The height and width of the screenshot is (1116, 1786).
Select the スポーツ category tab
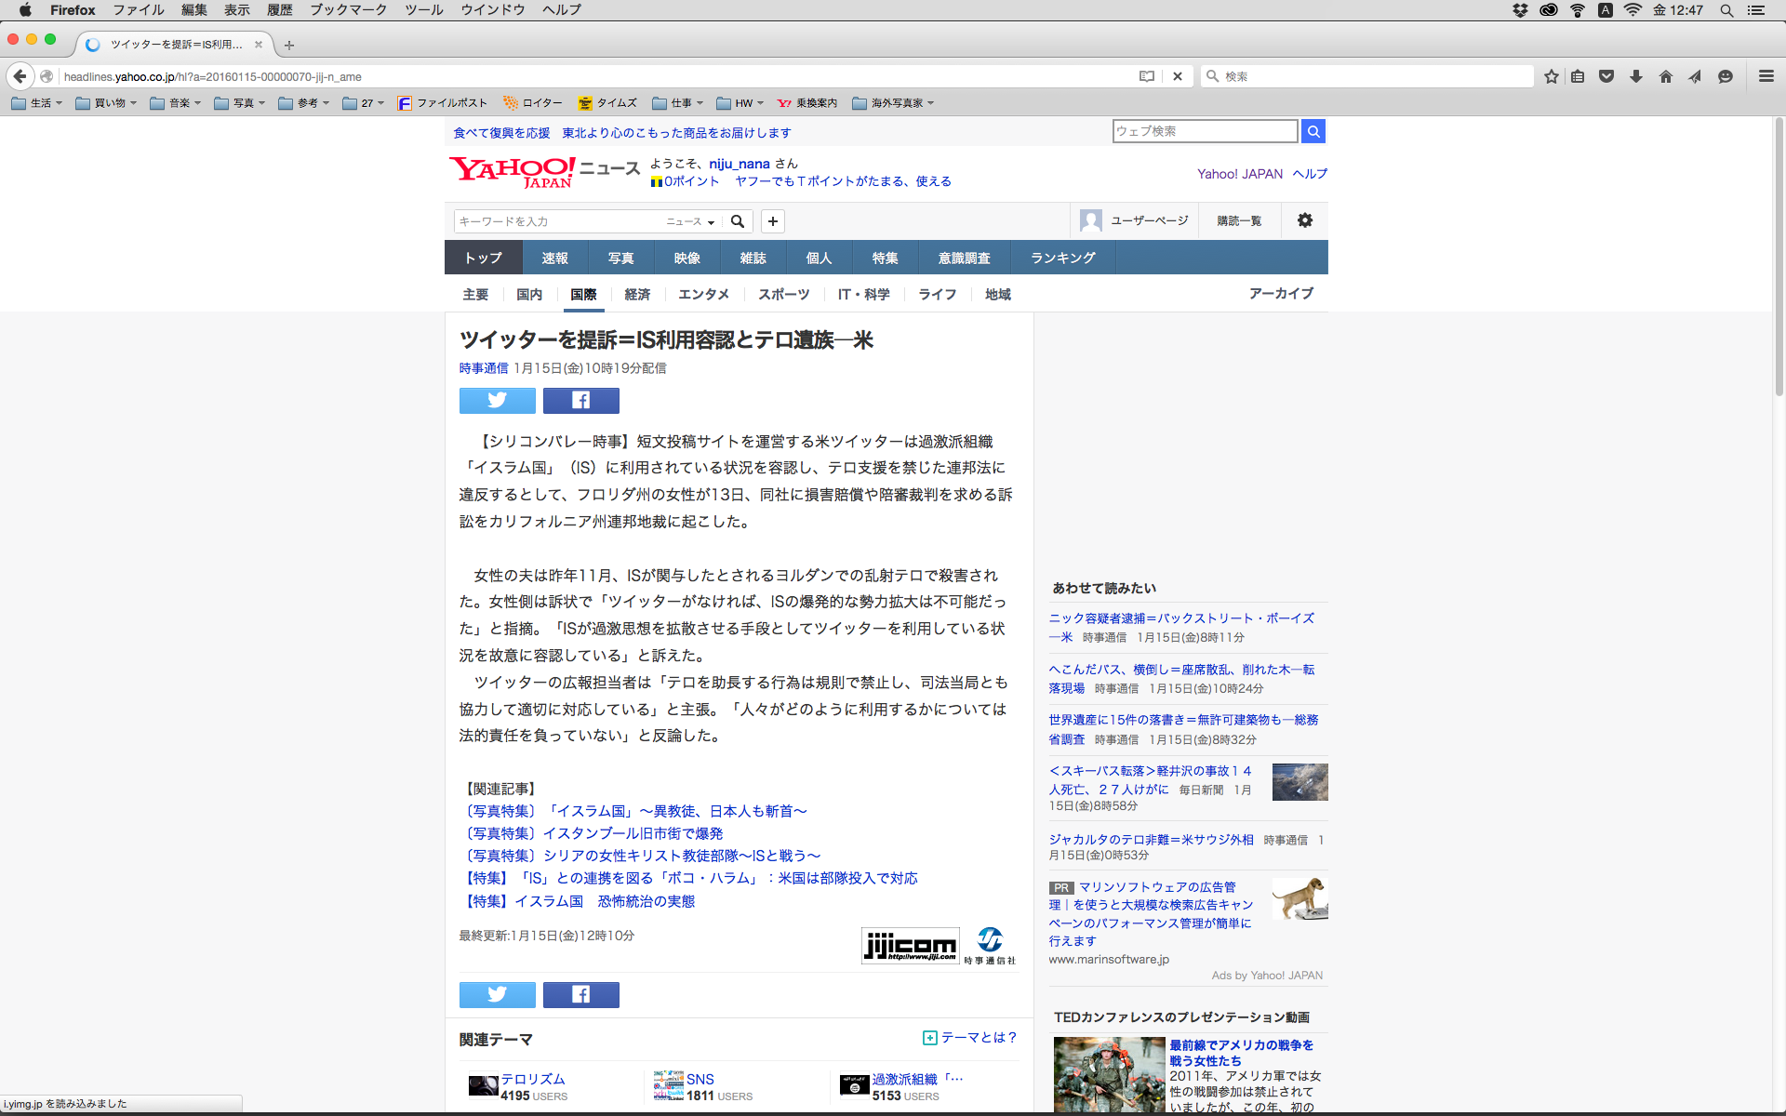click(783, 294)
